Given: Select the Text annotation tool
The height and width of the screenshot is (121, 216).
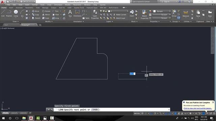Looking at the screenshot, I should 70,13.
